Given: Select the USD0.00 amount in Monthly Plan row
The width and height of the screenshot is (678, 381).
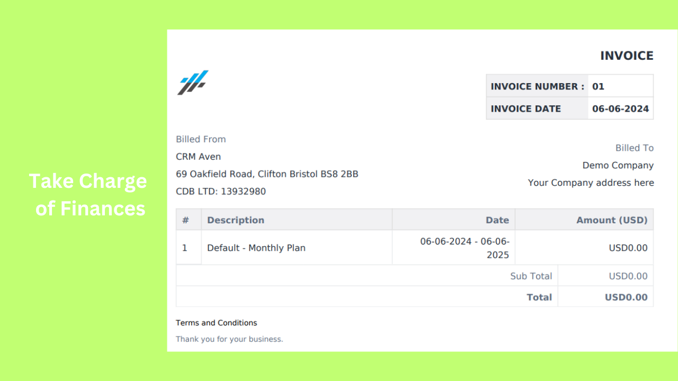Looking at the screenshot, I should pos(628,248).
